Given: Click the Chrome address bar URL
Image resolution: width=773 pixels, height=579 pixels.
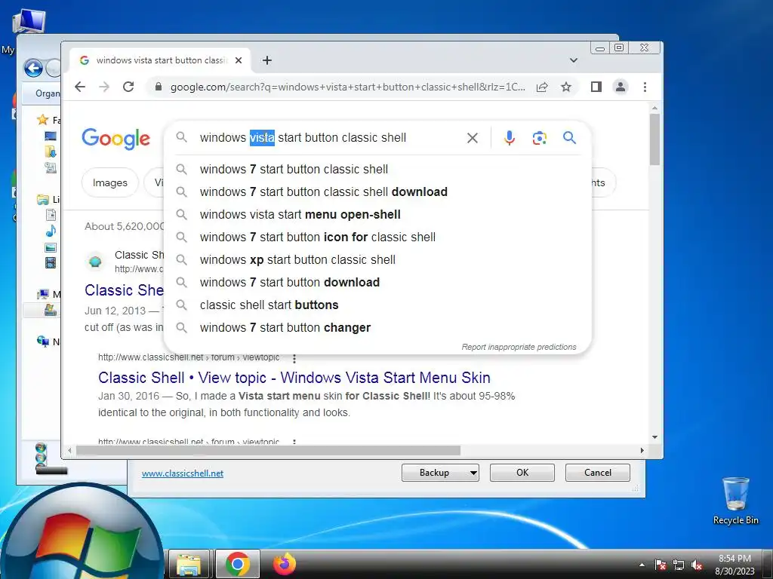Looking at the screenshot, I should coord(347,87).
